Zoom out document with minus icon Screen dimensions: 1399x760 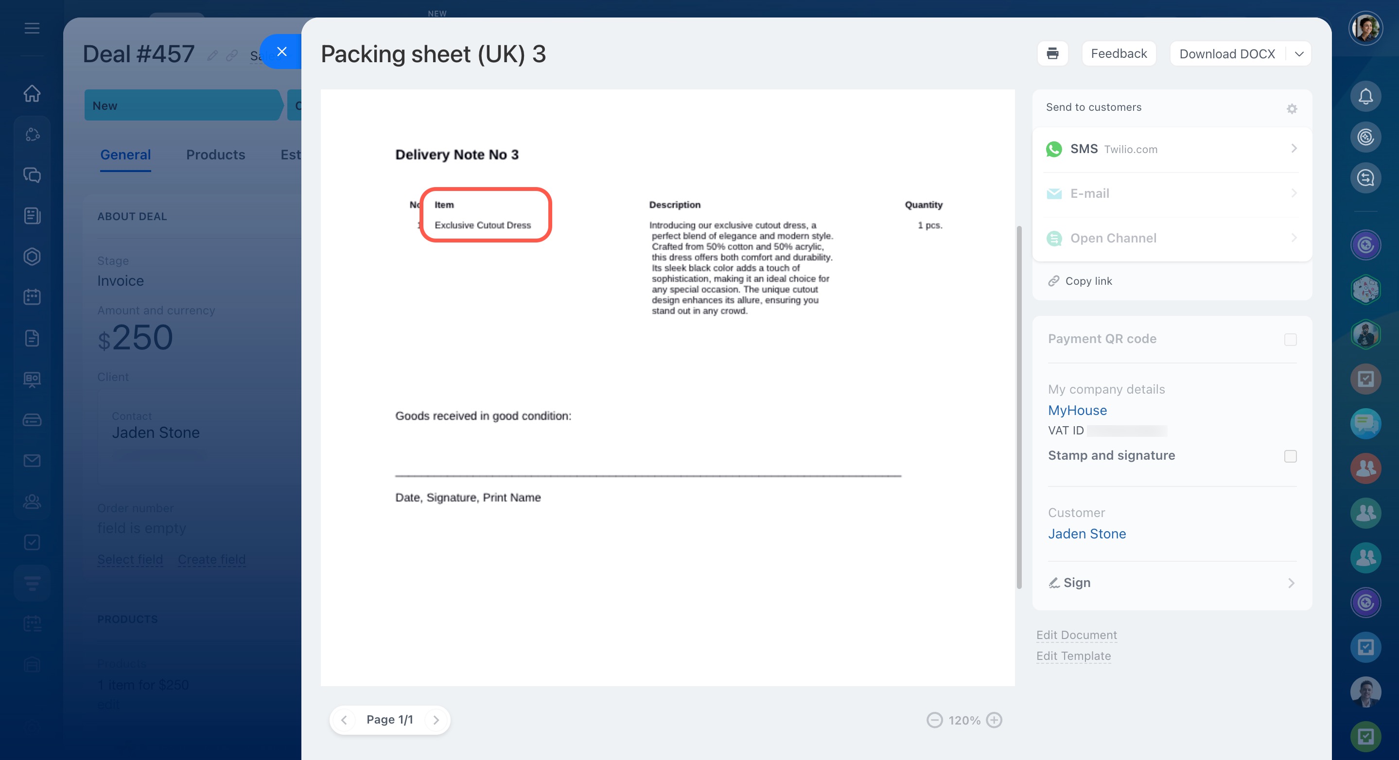click(934, 720)
